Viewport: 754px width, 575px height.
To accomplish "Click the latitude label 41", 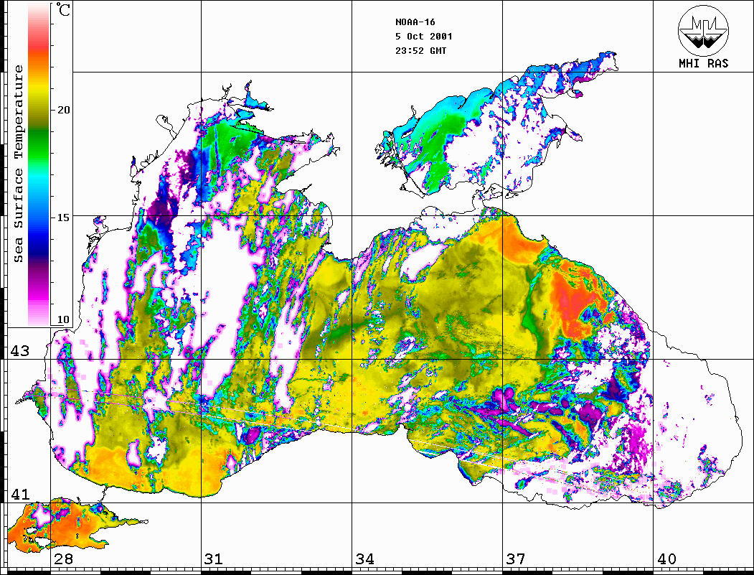I will (x=20, y=495).
